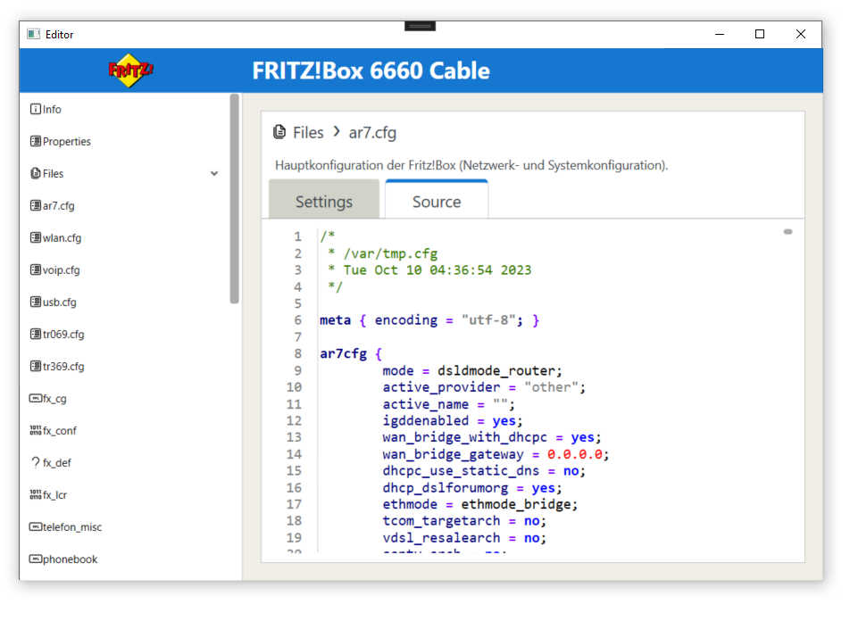The image size is (850, 621).
Task: Open tr369.cfg in the sidebar
Action: (63, 367)
